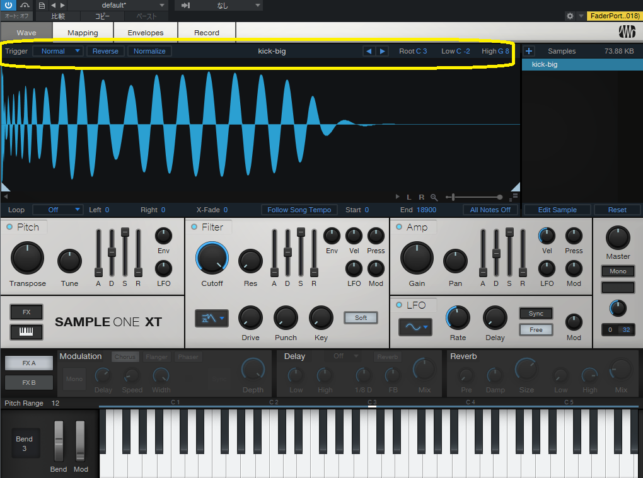Open the sidechain なし dropdown

click(225, 5)
